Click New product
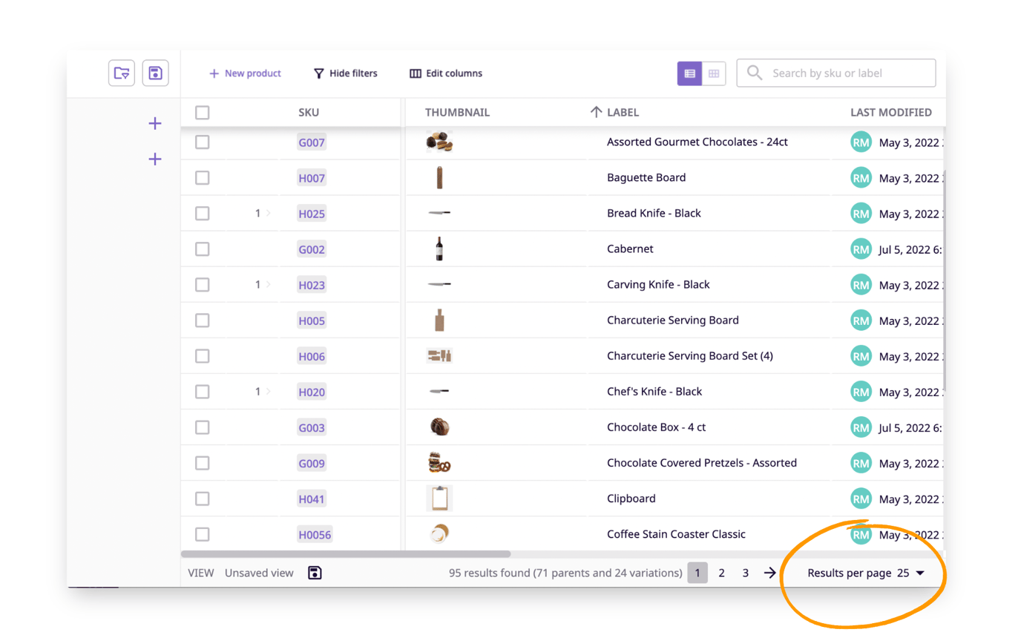The image size is (1021, 638). (x=245, y=73)
